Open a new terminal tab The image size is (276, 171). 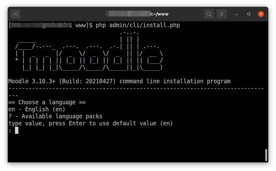click(x=15, y=14)
